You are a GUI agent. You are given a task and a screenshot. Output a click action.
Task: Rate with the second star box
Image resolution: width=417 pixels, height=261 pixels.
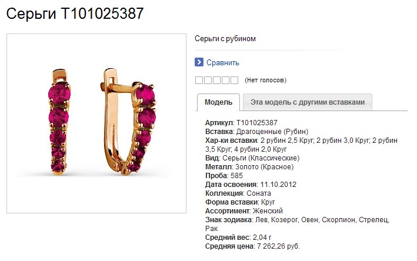208,81
